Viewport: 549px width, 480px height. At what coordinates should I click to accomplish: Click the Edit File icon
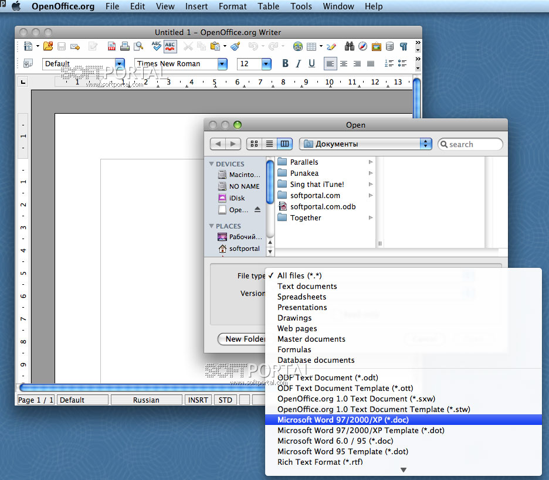93,46
